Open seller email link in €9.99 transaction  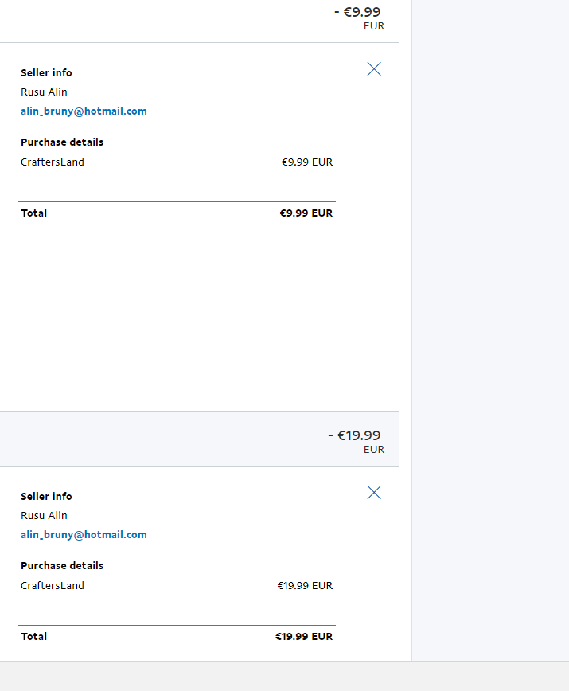pyautogui.click(x=84, y=111)
